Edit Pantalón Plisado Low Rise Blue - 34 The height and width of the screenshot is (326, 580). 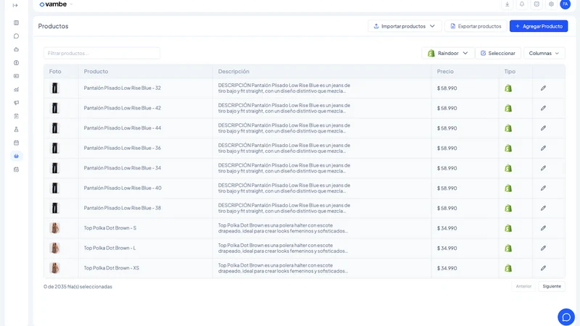tap(543, 168)
